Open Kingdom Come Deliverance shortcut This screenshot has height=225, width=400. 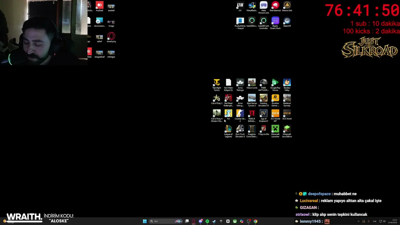click(x=252, y=132)
